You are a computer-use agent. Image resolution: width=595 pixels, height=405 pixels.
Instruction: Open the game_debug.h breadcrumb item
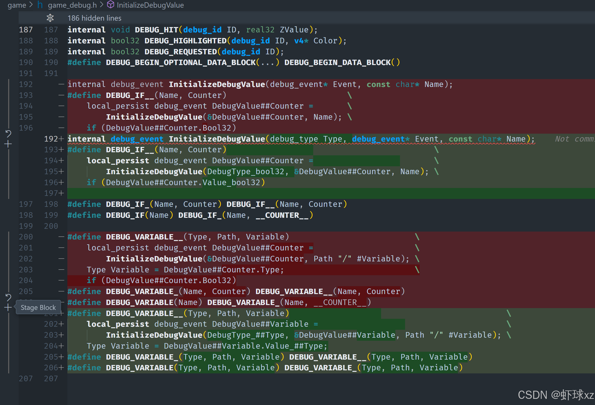pyautogui.click(x=72, y=5)
